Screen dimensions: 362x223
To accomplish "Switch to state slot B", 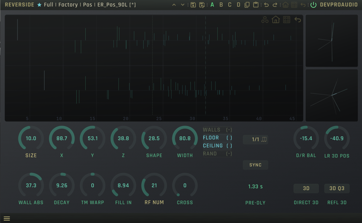I will click(221, 5).
